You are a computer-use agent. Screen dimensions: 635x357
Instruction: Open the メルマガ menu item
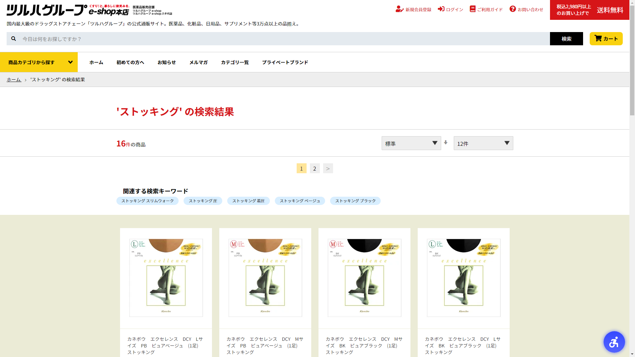(x=198, y=62)
